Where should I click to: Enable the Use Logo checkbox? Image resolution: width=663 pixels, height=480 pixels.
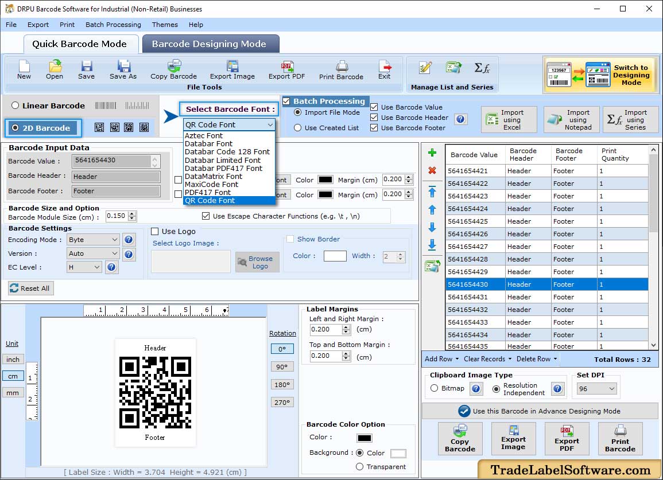pos(155,232)
